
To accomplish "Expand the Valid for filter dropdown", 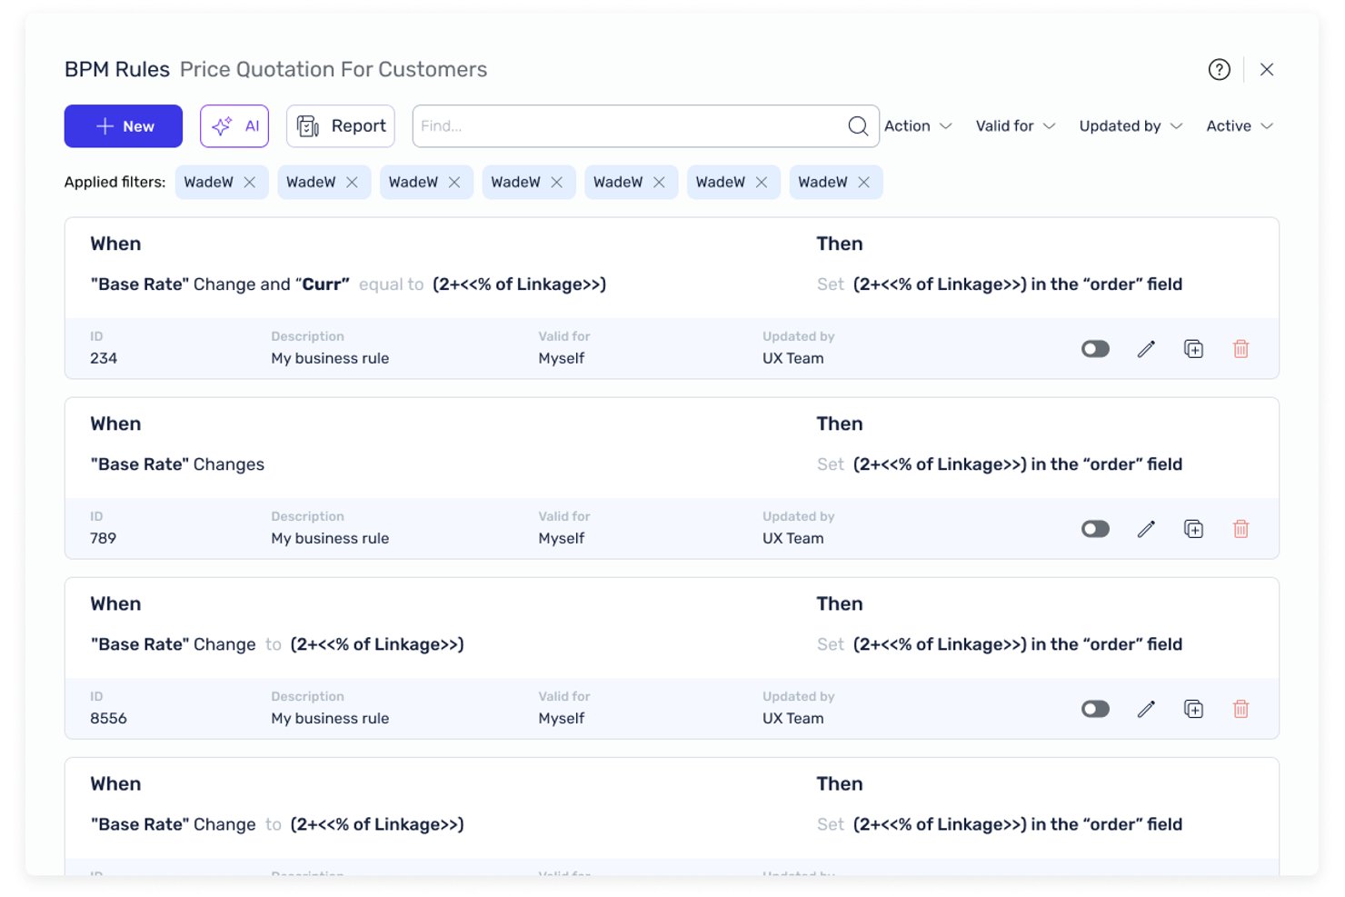I will 1015,126.
